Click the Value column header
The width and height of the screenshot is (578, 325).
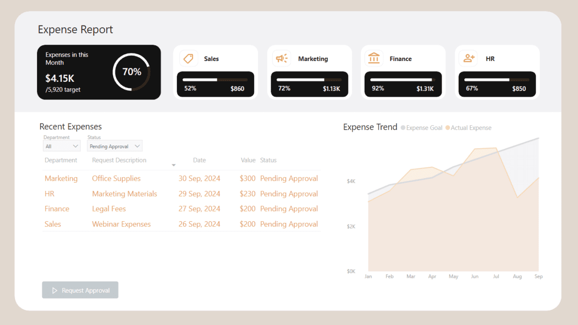(x=248, y=160)
